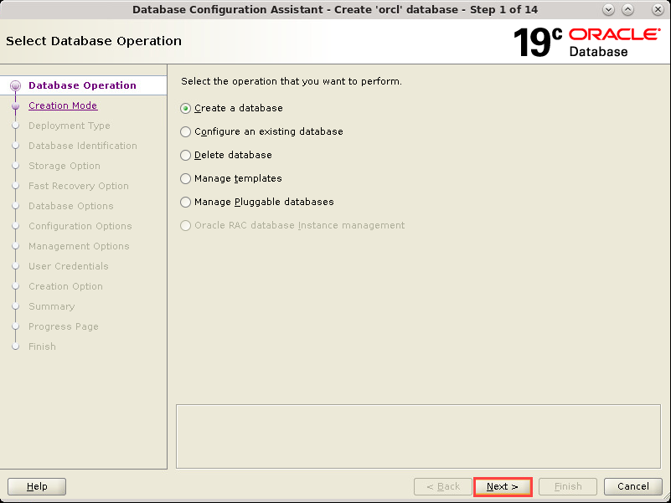Select the Delete database radio button
Image resolution: width=671 pixels, height=503 pixels.
tap(185, 155)
